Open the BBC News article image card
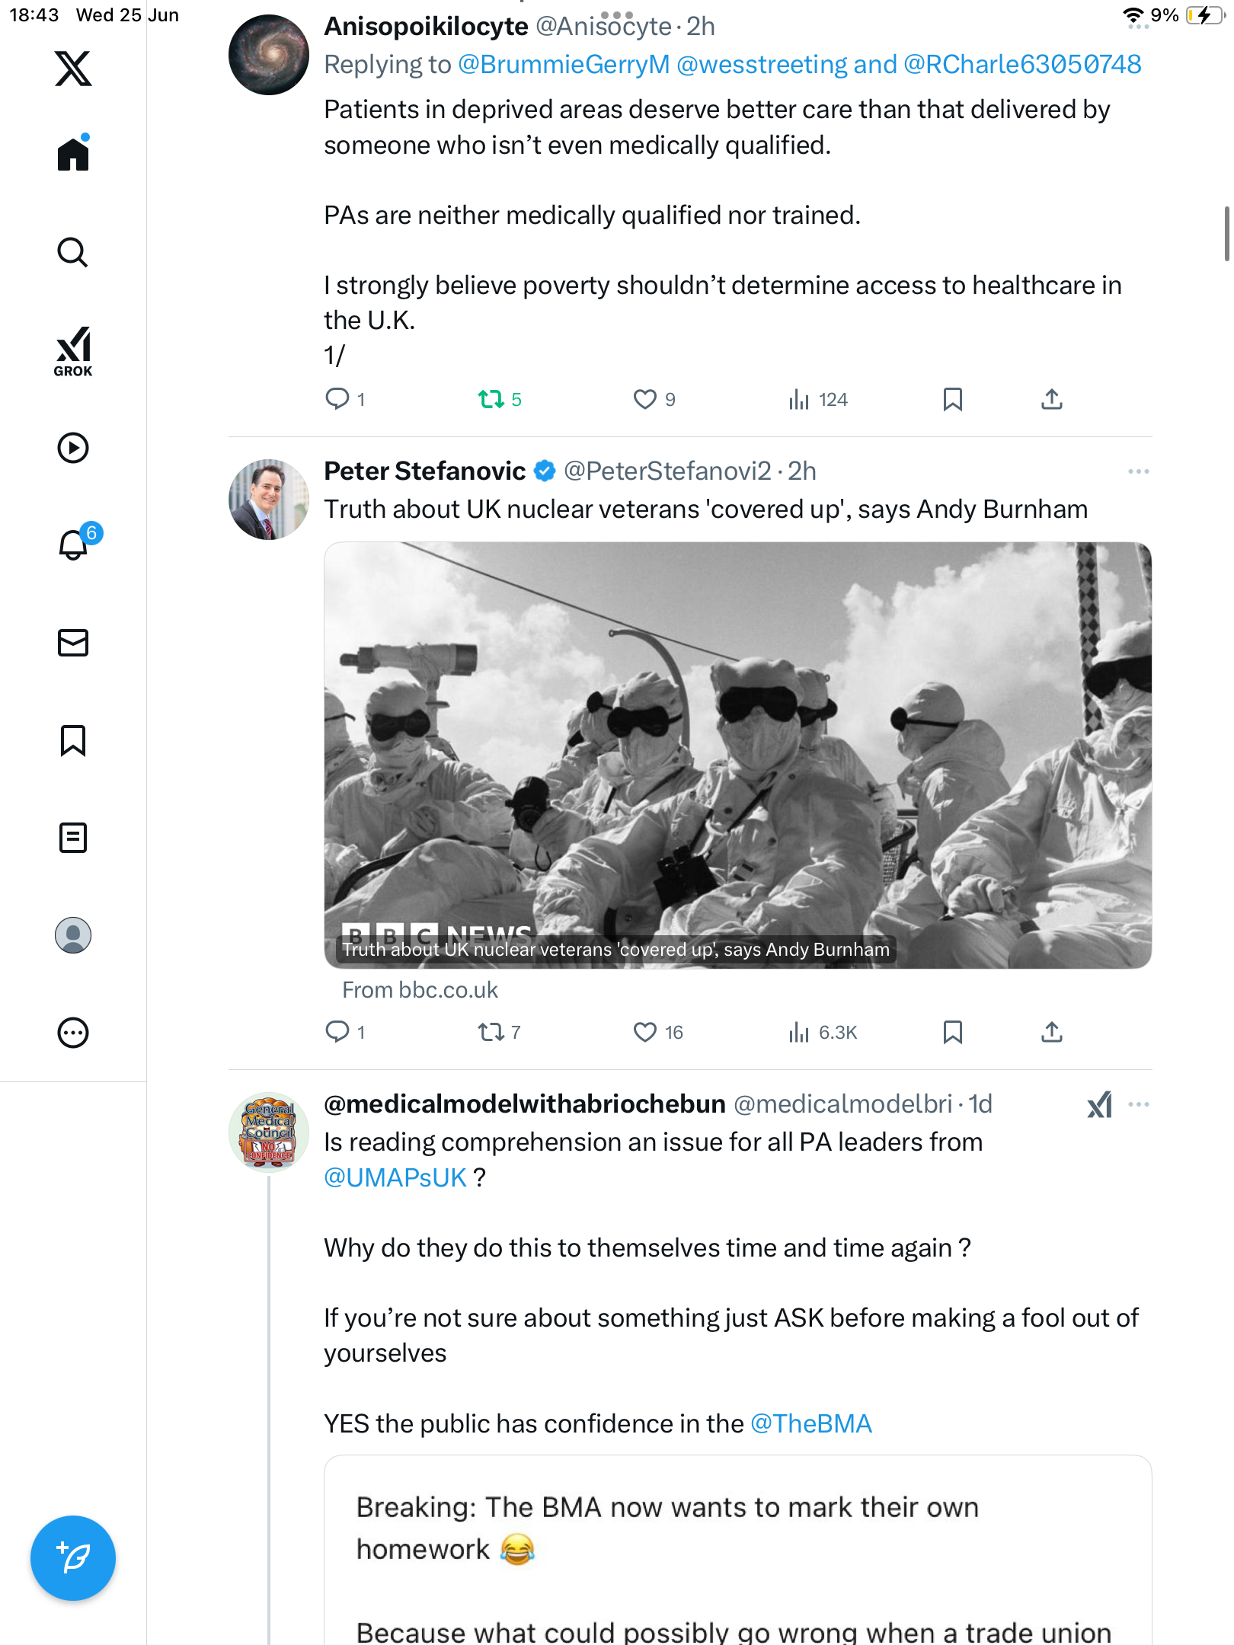This screenshot has height=1645, width=1234. [x=737, y=755]
